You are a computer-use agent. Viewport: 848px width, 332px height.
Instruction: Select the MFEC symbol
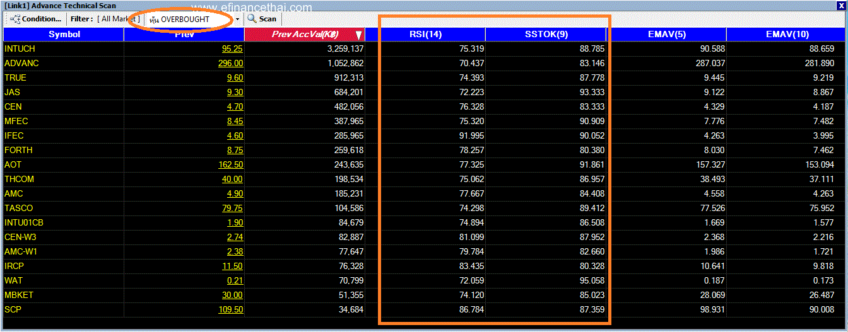[16, 121]
